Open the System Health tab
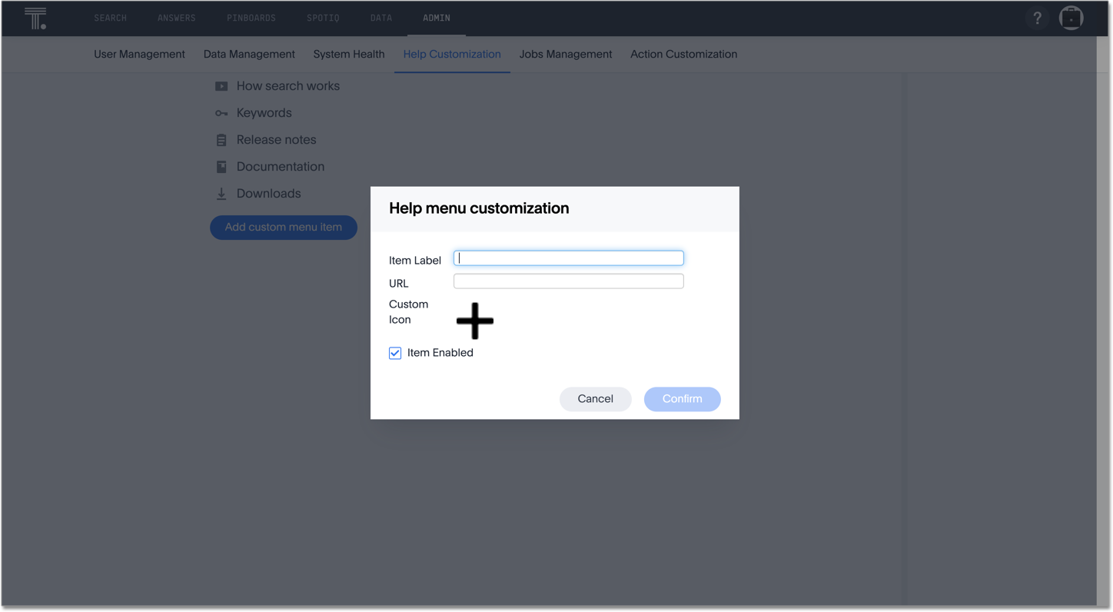Image resolution: width=1113 pixels, height=612 pixels. [349, 55]
